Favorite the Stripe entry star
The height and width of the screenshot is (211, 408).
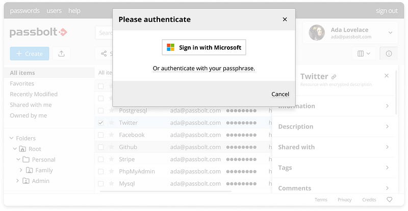[111, 159]
